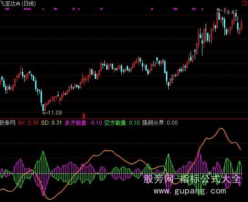Screen dimensions: 248x202
Task: Click the stock title 飞亚达A (日线)
Action: click(18, 4)
